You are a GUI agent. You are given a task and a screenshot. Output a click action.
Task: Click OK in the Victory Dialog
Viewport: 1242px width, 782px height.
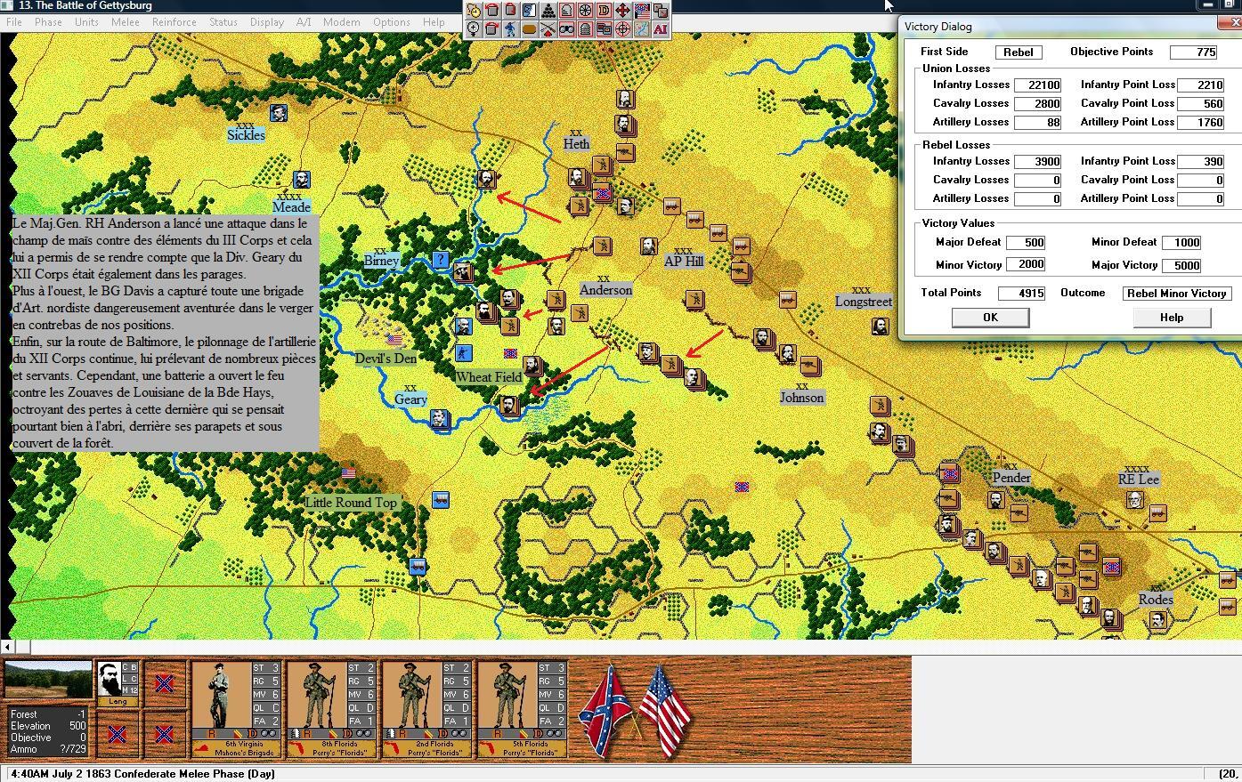[990, 318]
